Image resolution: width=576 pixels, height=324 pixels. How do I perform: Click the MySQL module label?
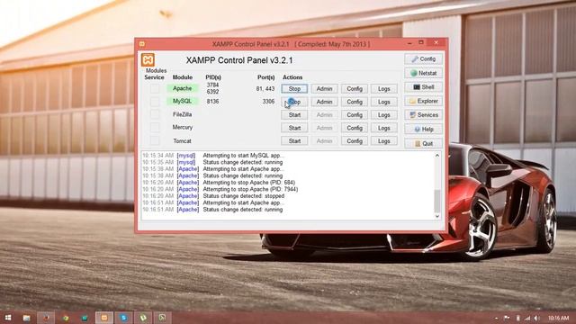[182, 101]
